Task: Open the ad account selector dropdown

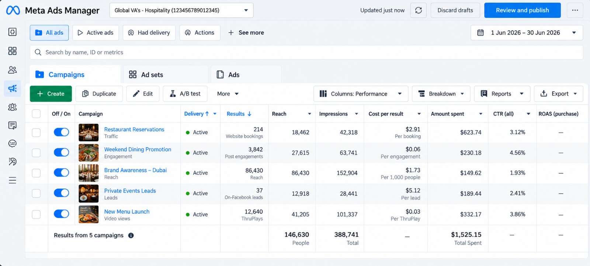Action: 181,10
